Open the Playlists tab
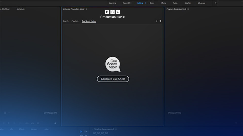This screenshot has height=136, width=243. tap(75, 21)
